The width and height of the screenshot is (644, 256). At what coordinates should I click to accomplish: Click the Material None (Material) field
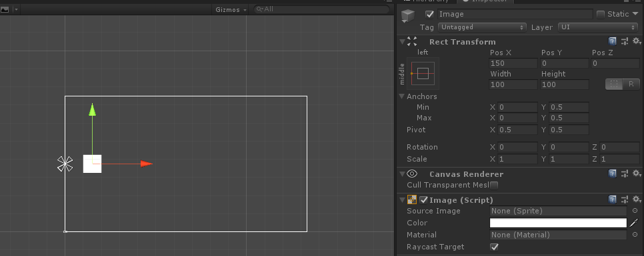558,235
